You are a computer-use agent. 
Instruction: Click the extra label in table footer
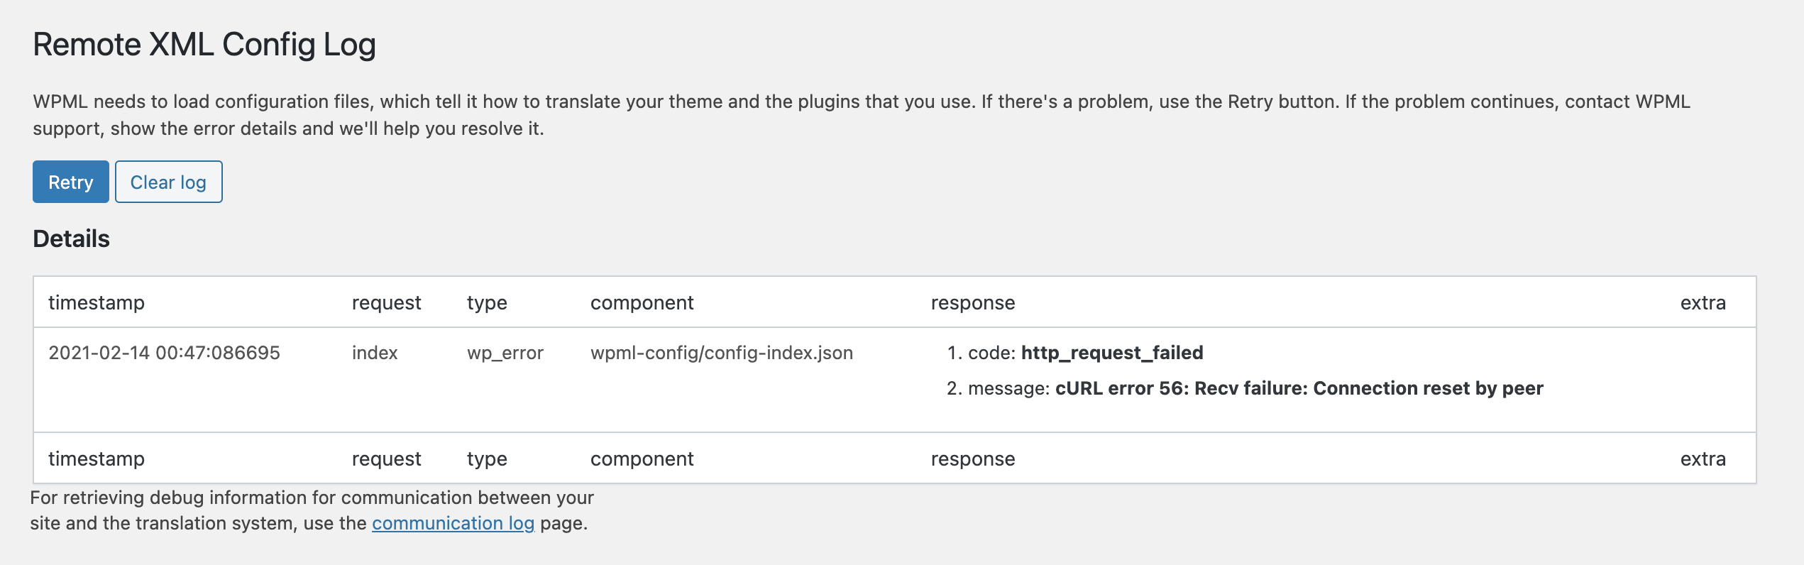click(x=1703, y=459)
